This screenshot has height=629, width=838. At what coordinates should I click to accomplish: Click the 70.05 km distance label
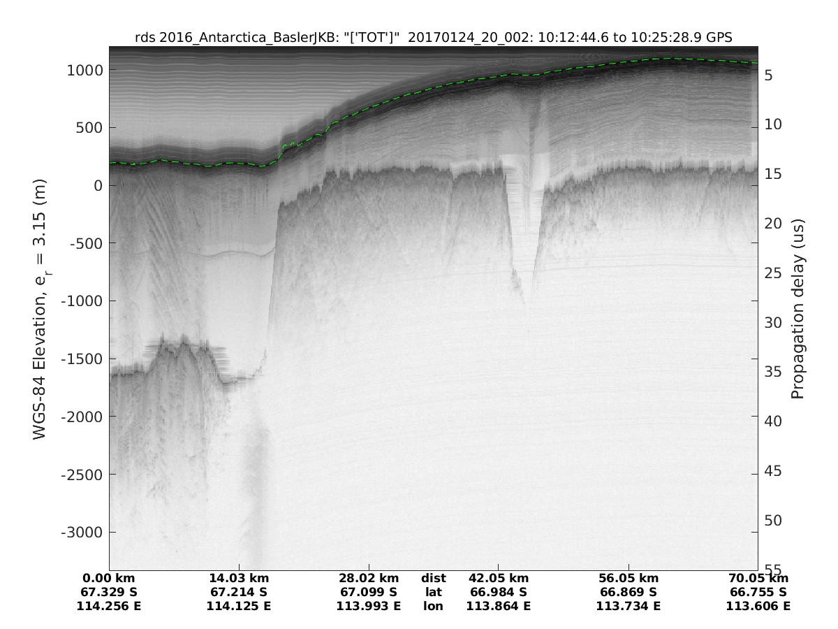pyautogui.click(x=758, y=579)
